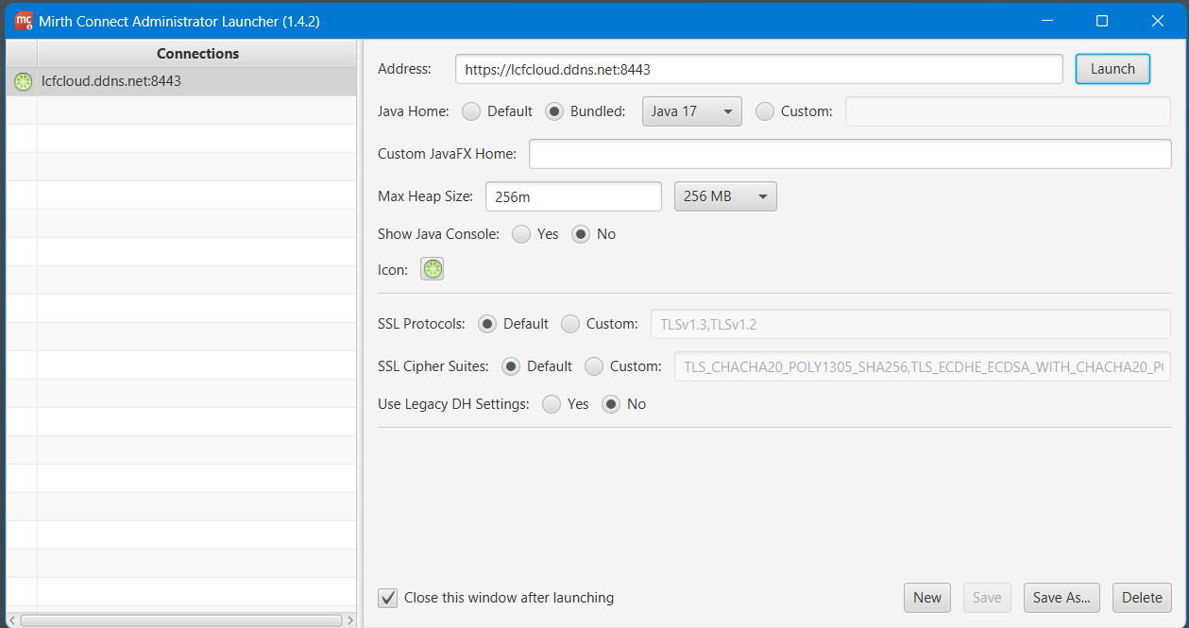Click the Delete button
The image size is (1189, 628).
tap(1142, 598)
